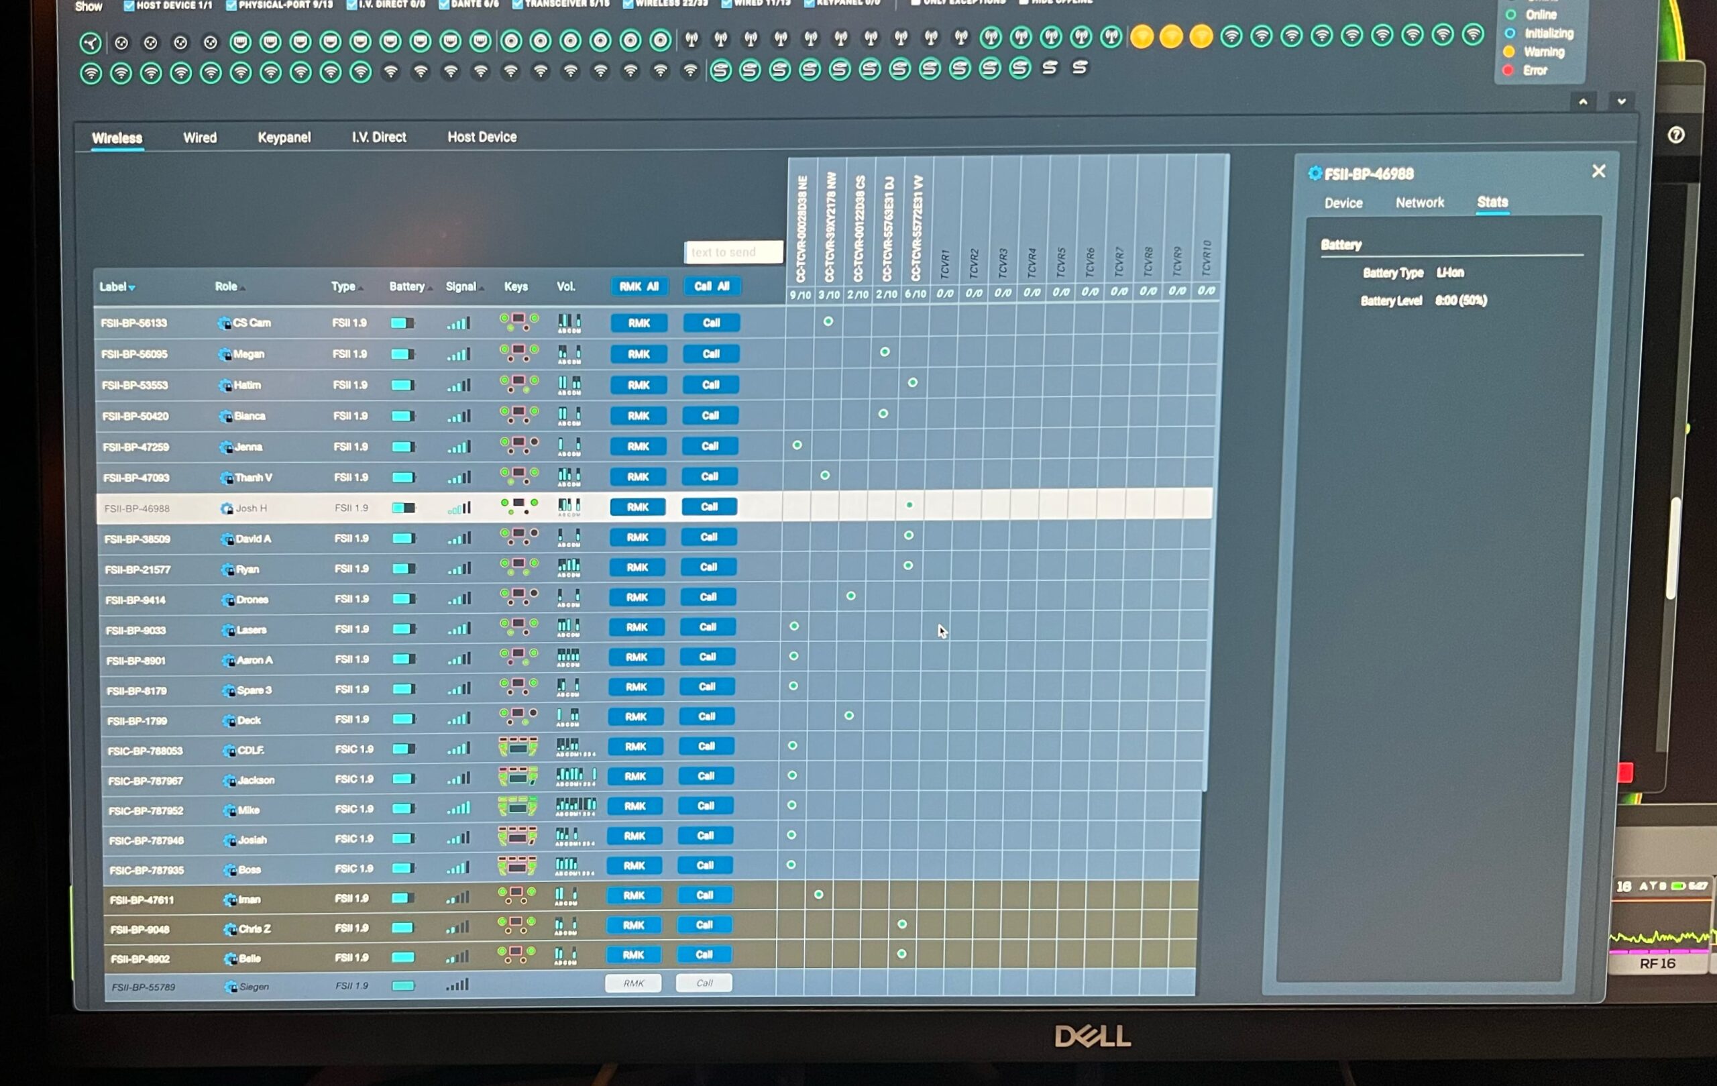Click the first yellow warning wireless icon
Image resolution: width=1717 pixels, height=1086 pixels.
coord(1142,37)
